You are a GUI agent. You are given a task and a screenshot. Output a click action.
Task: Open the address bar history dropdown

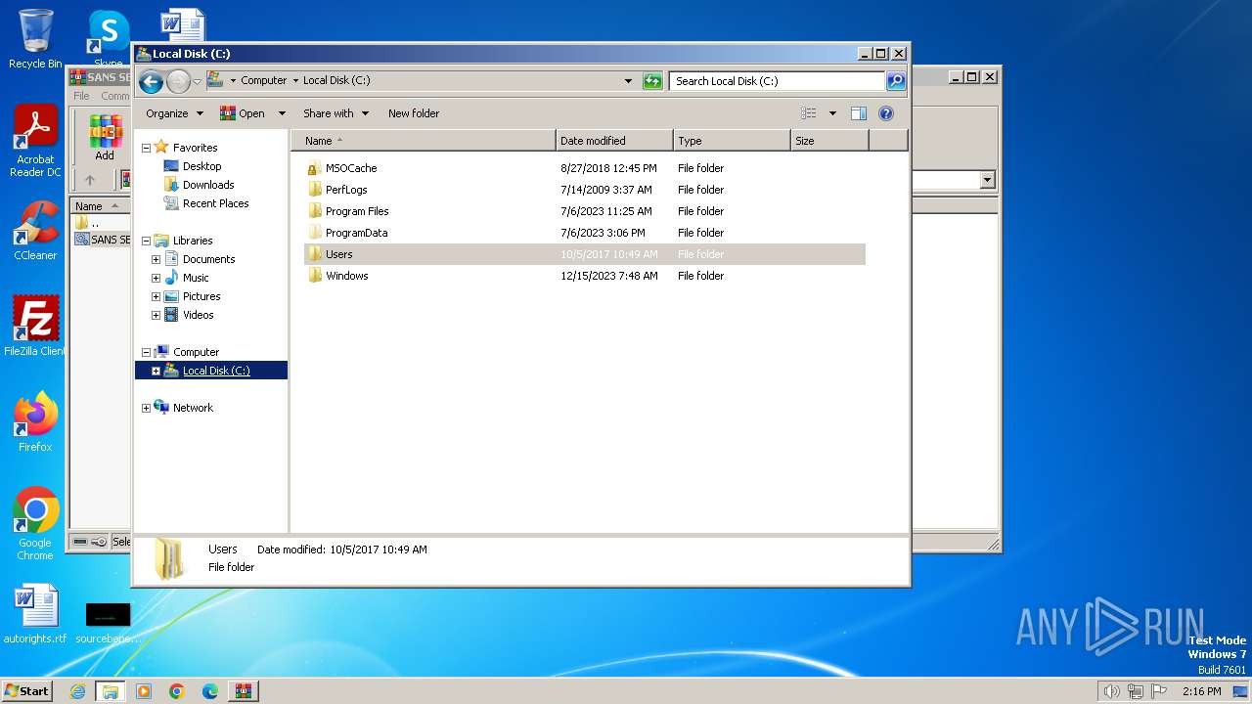(x=628, y=81)
